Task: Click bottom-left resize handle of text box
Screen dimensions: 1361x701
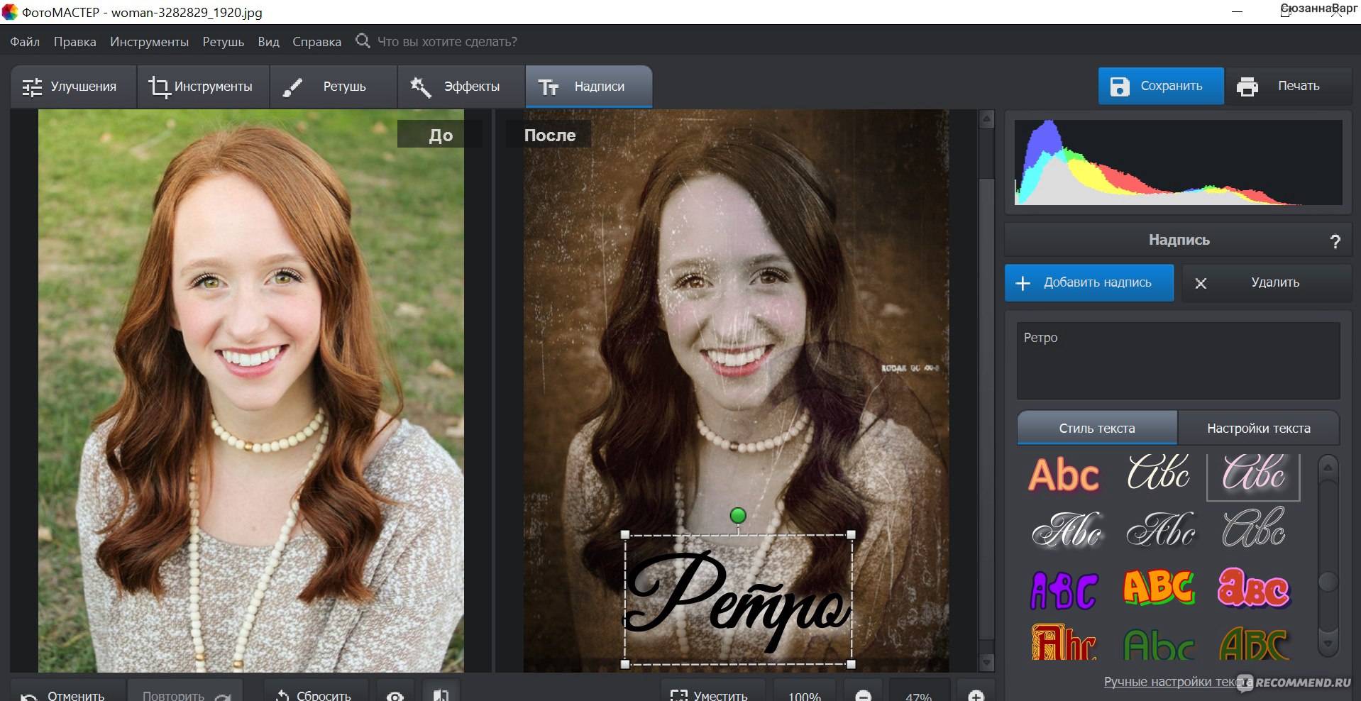Action: [625, 664]
